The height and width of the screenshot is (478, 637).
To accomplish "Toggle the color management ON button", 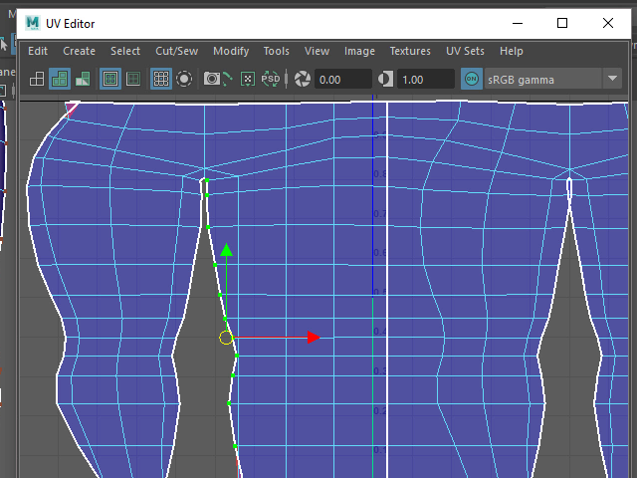I will 471,79.
